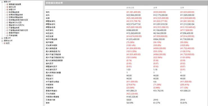Open the 詳細權益曲線及績效拉回 chart icon
The width and height of the screenshot is (208, 106).
(x=7, y=20)
